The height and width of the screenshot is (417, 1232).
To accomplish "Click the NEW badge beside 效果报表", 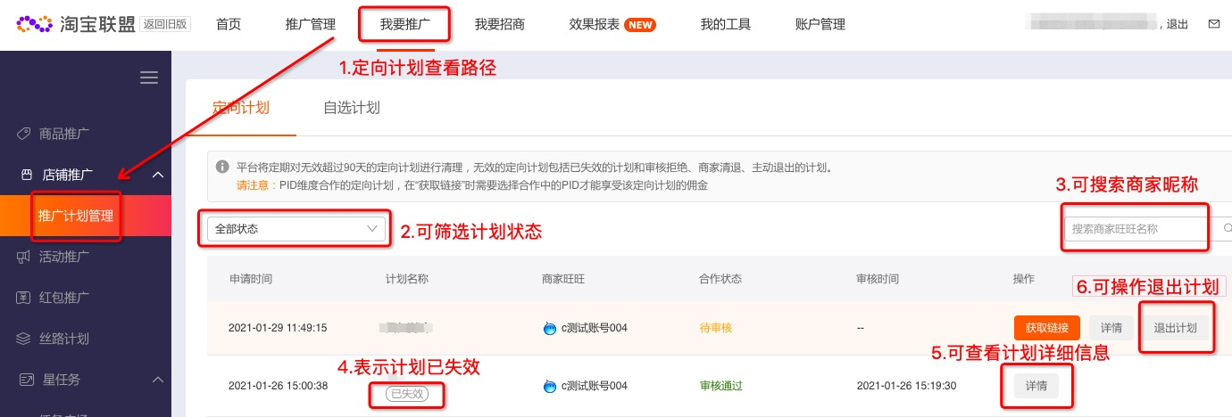I will (640, 25).
